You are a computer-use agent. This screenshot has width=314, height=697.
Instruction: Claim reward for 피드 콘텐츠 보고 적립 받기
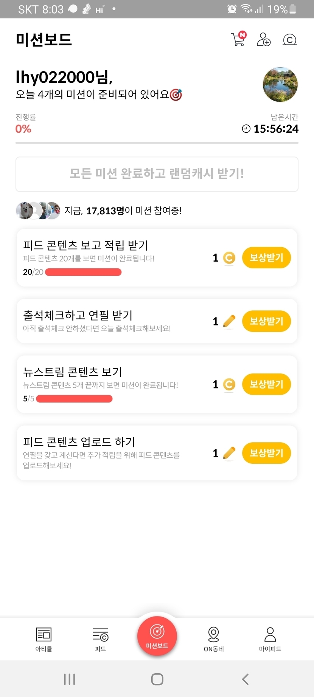pyautogui.click(x=266, y=258)
